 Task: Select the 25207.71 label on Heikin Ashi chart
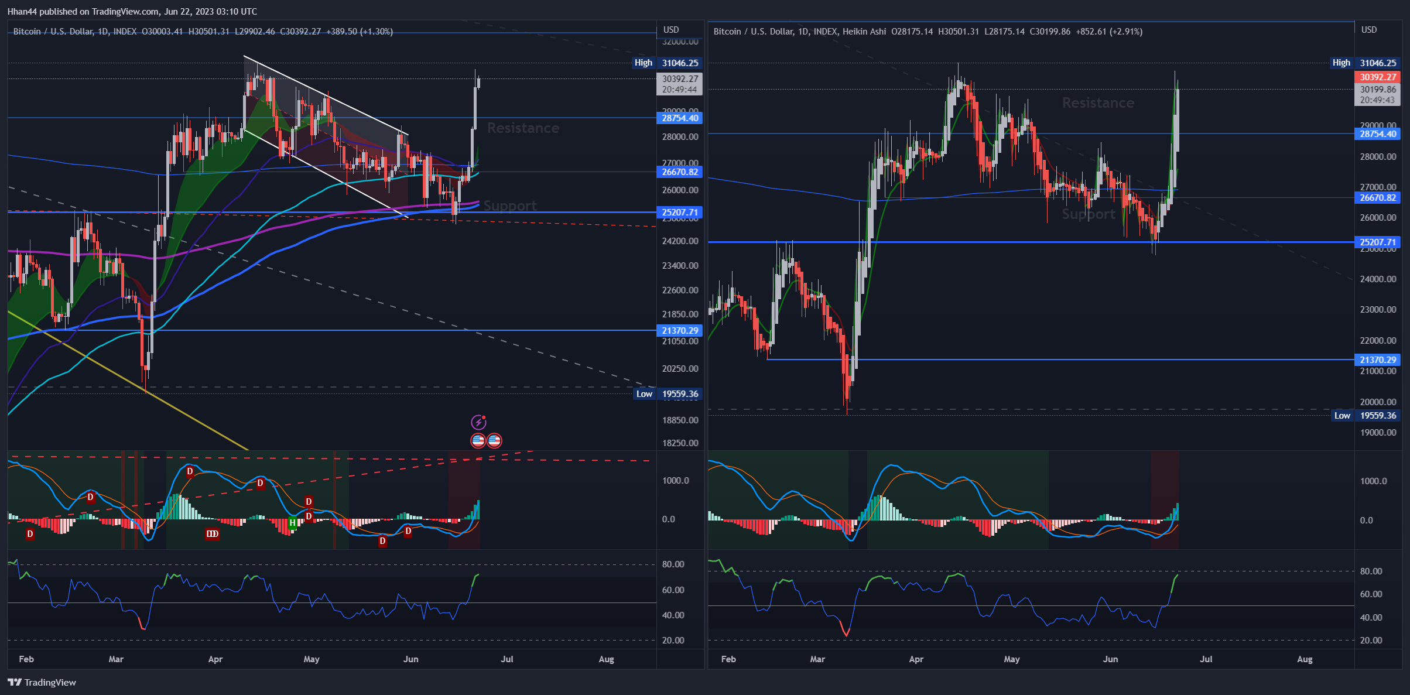1378,242
